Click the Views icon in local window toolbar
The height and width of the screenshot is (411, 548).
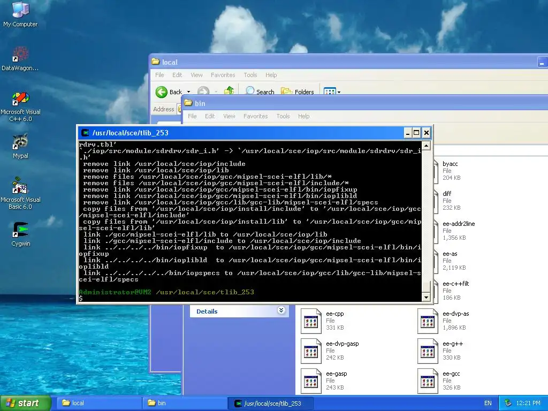330,92
